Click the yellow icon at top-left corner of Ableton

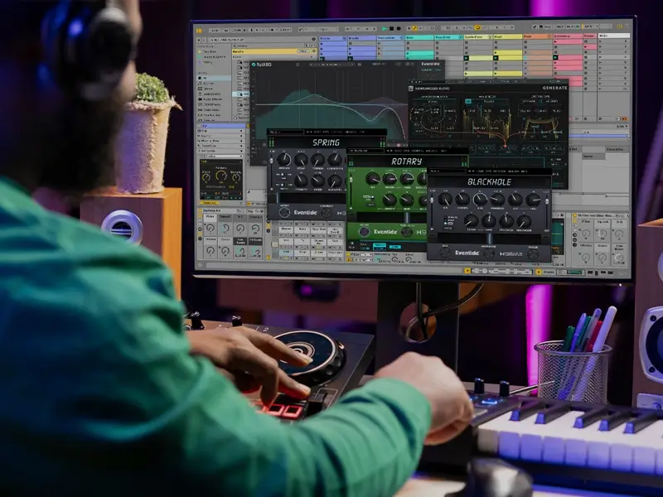coord(199,31)
